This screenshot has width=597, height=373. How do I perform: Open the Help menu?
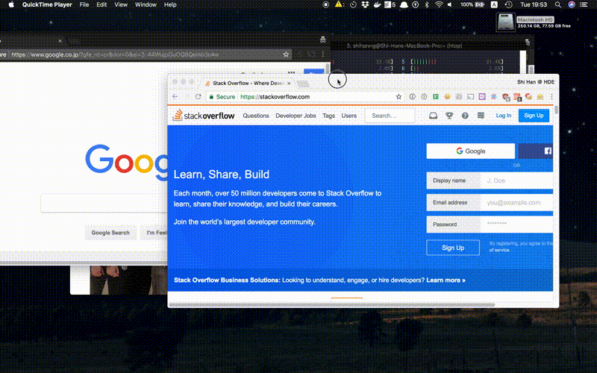(x=170, y=4)
